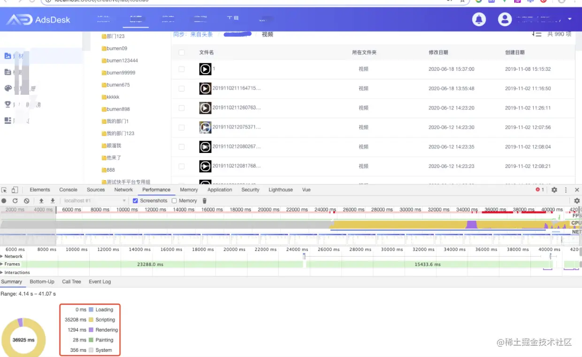Image resolution: width=582 pixels, height=357 pixels.
Task: Click the sidebar trophy icon
Action: (8, 104)
